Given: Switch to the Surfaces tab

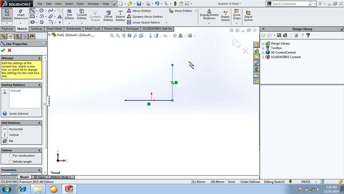Looking at the screenshot, I should point(37,29).
